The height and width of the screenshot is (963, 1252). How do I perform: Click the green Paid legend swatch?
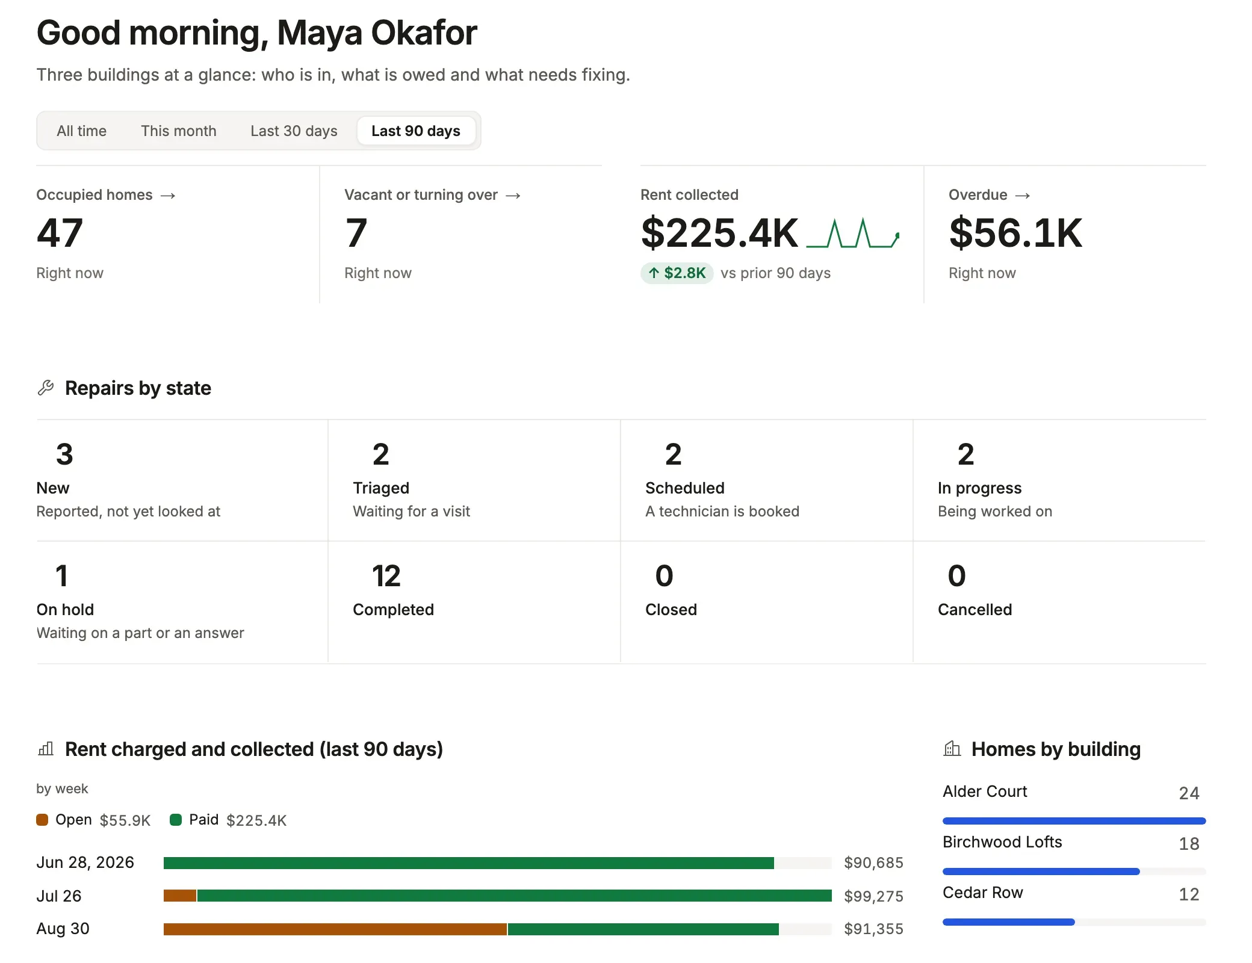coord(176,820)
